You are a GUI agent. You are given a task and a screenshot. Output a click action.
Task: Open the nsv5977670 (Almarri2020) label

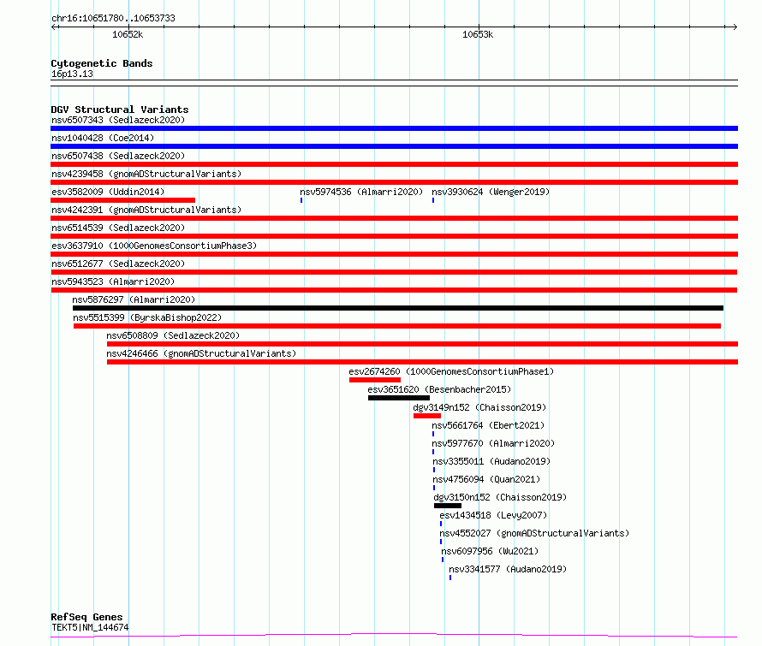(493, 443)
